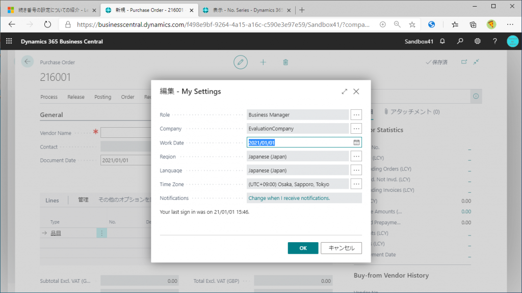View site information via the lock icon

tap(68, 24)
